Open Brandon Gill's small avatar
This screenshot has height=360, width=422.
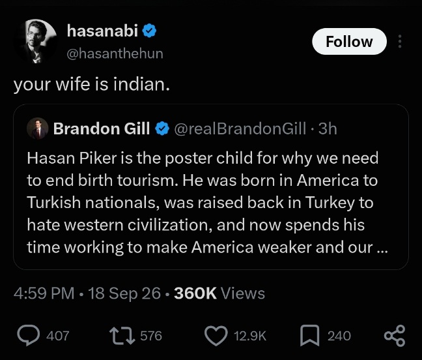(x=37, y=128)
